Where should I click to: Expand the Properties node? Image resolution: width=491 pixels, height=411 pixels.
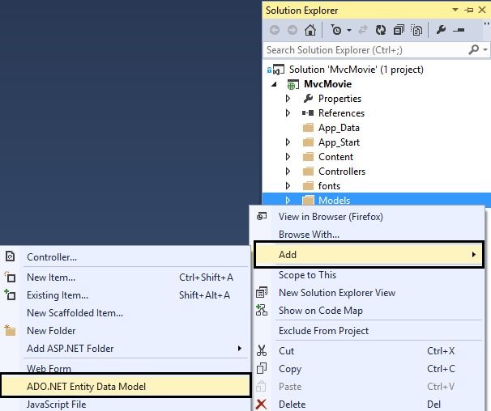[288, 99]
